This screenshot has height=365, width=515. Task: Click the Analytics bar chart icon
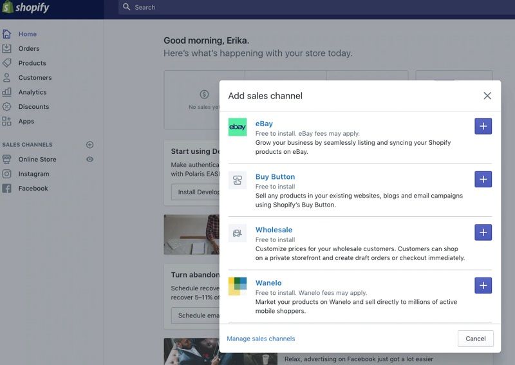[x=6, y=91]
